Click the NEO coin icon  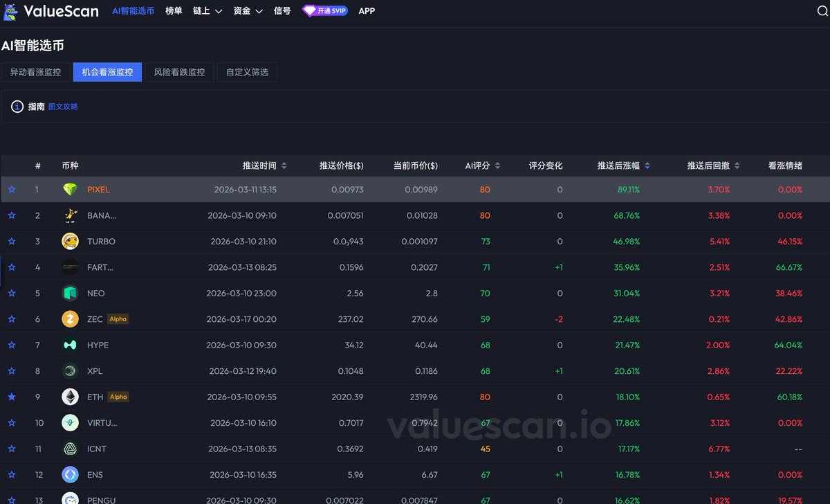pos(70,294)
